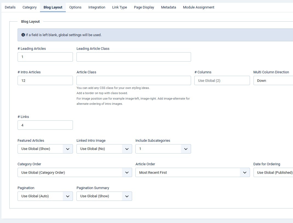Viewport: 293px width, 223px height.
Task: Select the Link Type tab
Action: point(120,7)
